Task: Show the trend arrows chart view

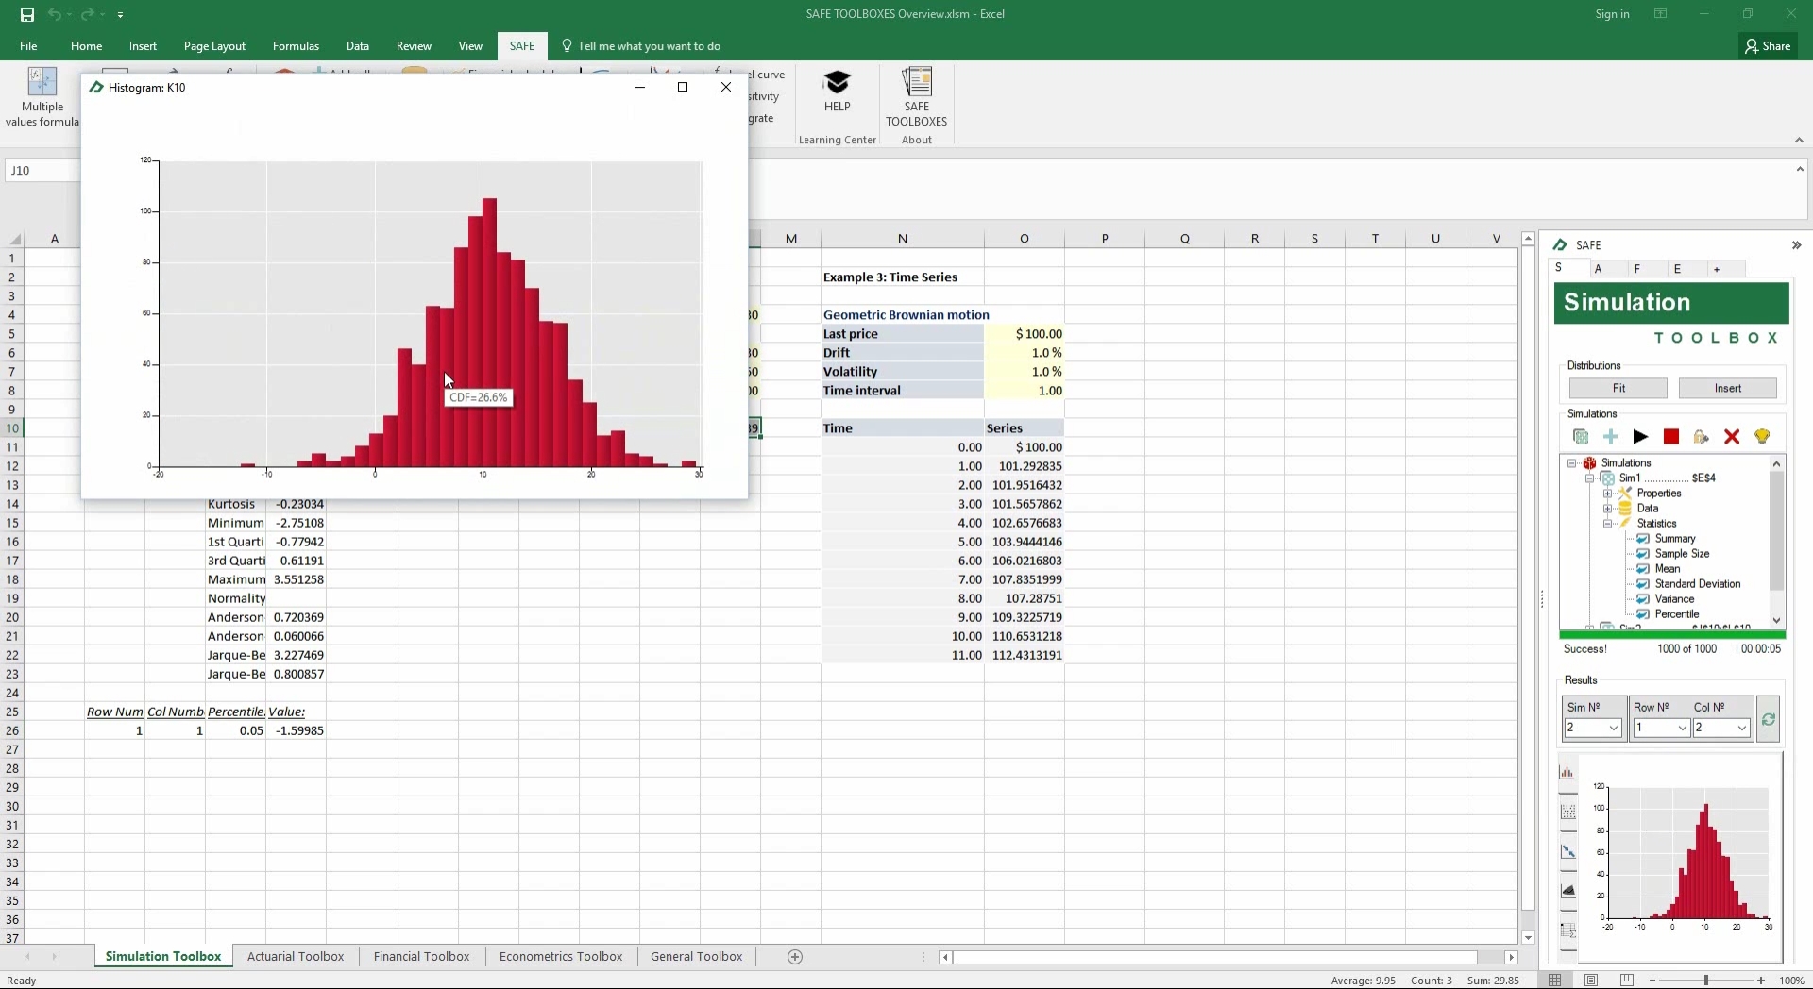Action: click(x=1567, y=851)
